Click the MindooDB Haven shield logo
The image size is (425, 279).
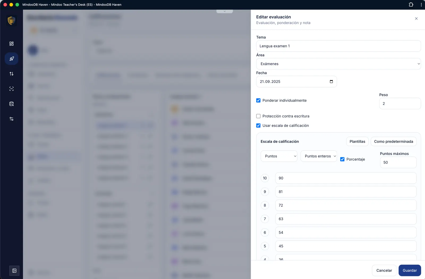(11, 20)
